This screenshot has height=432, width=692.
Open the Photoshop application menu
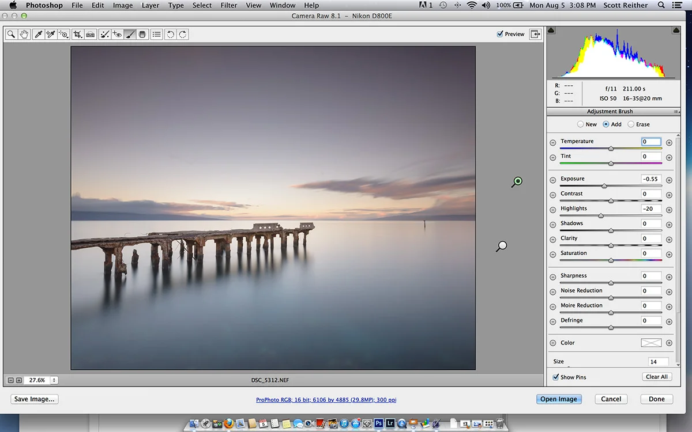tap(44, 5)
